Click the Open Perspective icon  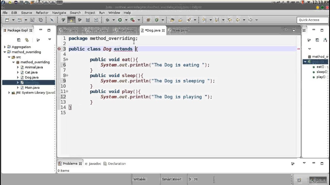click(x=299, y=180)
